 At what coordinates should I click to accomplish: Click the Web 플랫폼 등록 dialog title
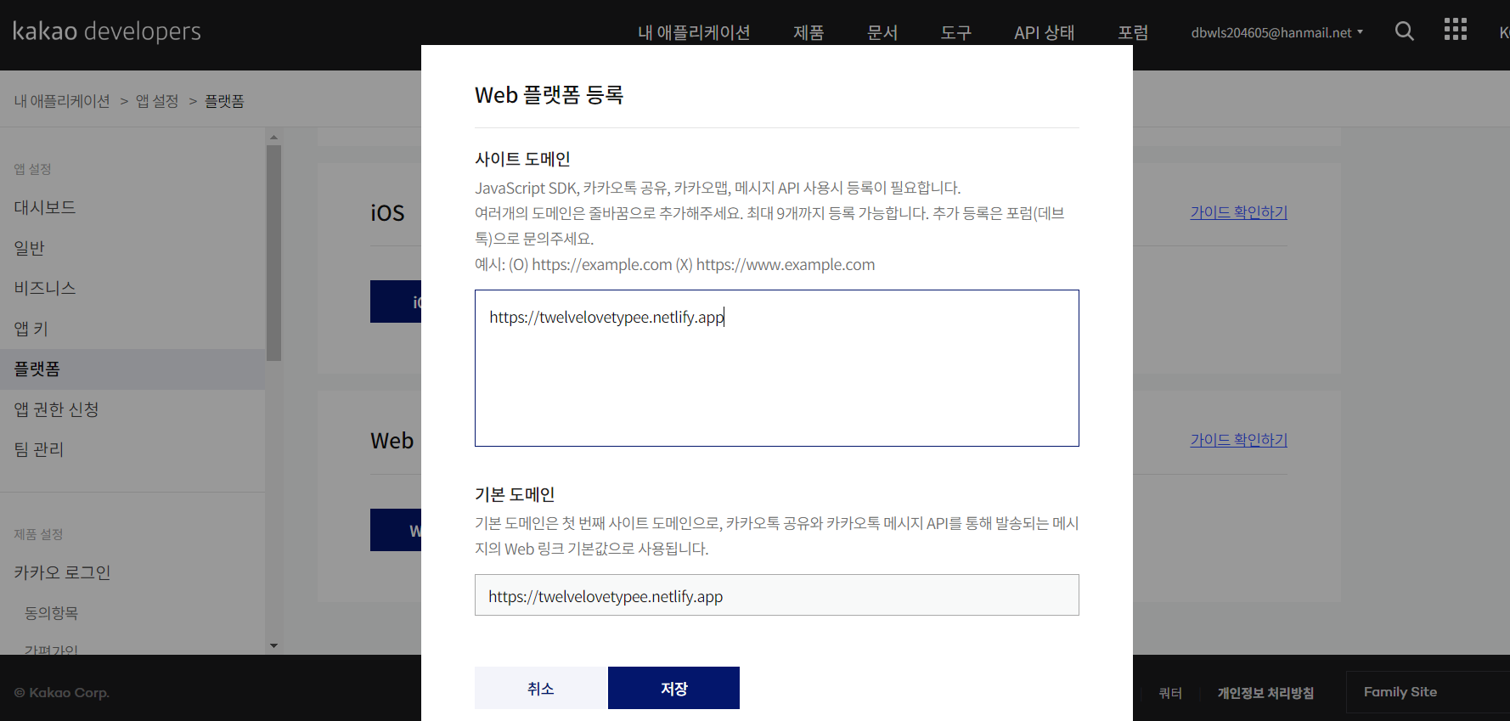[x=549, y=95]
